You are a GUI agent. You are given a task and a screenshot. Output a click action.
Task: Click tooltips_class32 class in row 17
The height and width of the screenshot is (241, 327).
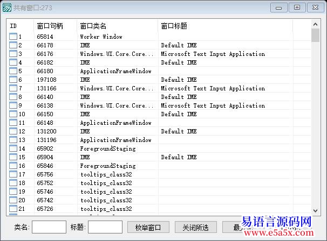coord(106,174)
